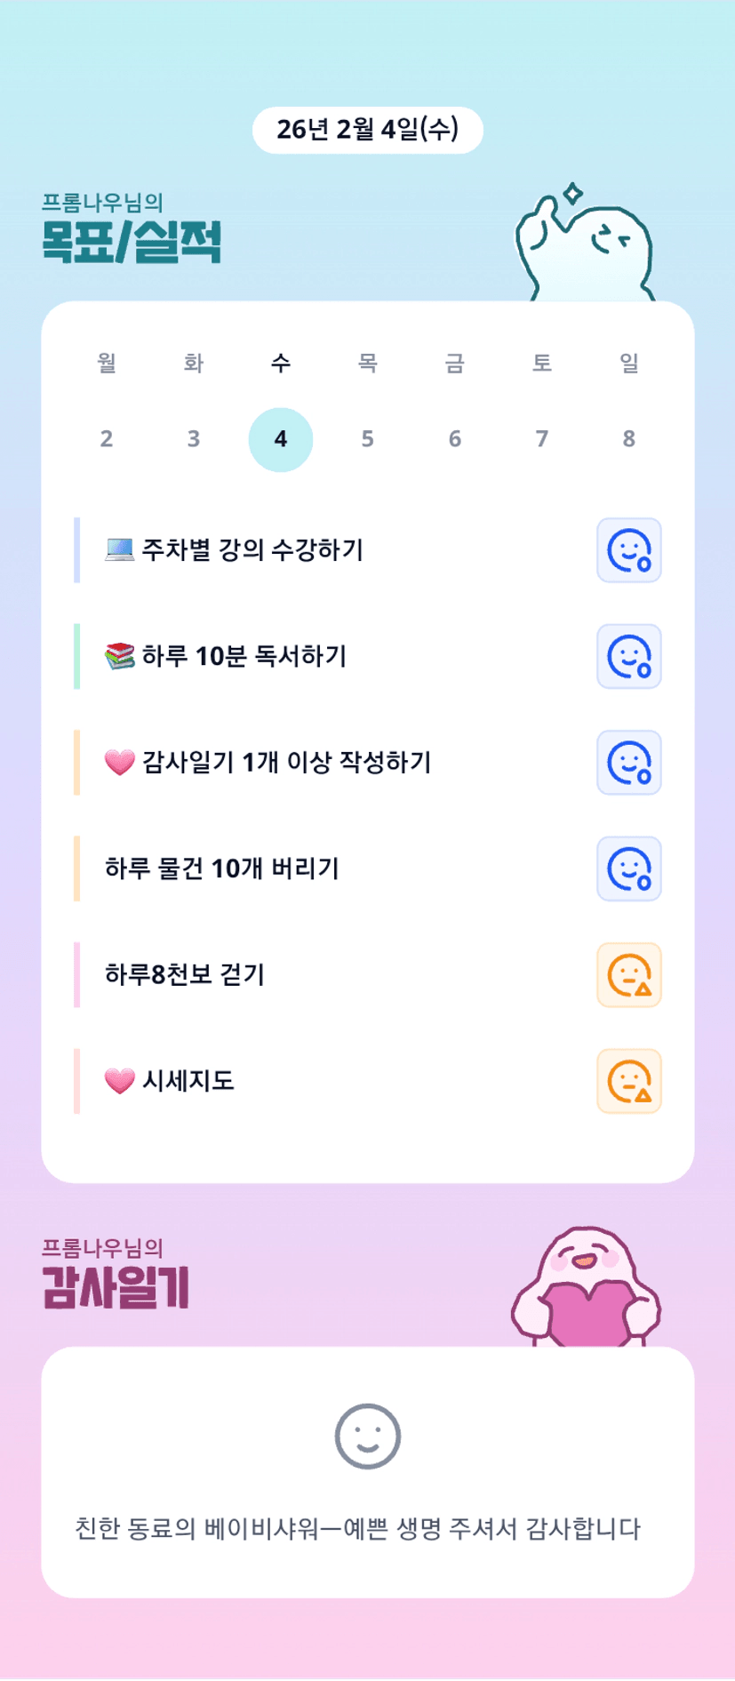
Task: Toggle the orange face icon for 하루8천보 걷기
Action: click(628, 975)
